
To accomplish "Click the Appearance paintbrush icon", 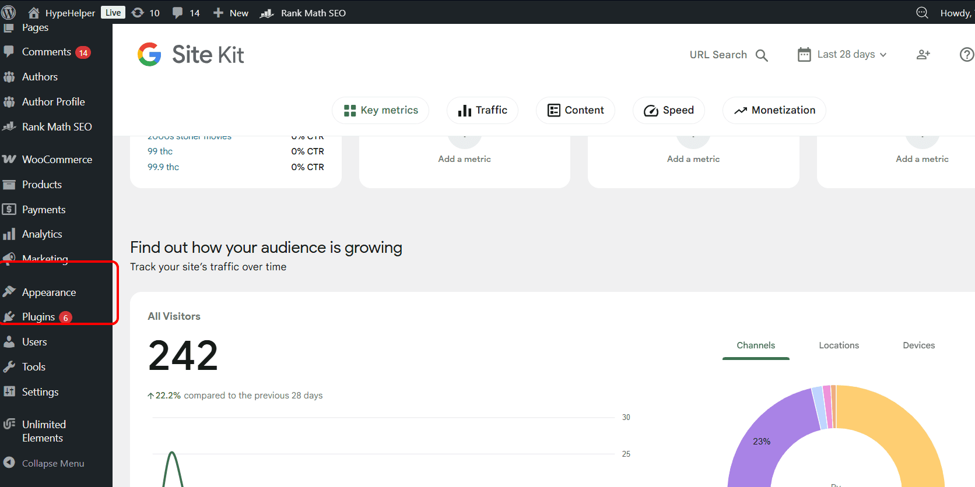I will tap(9, 291).
